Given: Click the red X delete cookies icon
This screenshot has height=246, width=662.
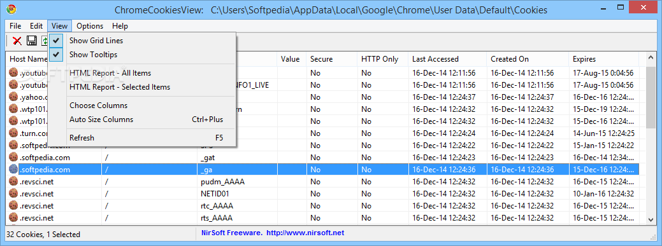Looking at the screenshot, I should (x=17, y=41).
